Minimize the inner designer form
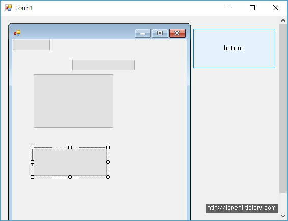This screenshot has height=221, width=288. tap(143, 33)
